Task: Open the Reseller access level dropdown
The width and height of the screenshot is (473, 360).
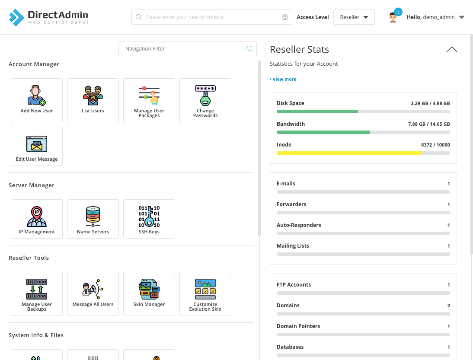Action: click(x=354, y=17)
